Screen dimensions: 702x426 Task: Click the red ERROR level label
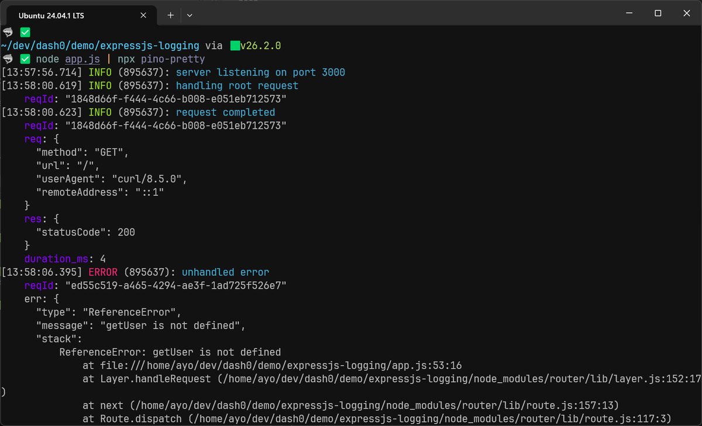click(103, 272)
